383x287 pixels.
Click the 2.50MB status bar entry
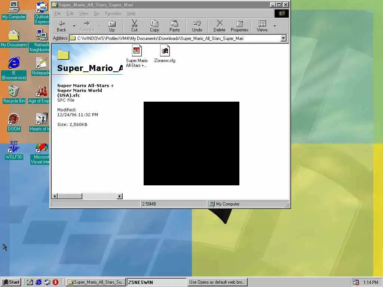click(x=174, y=204)
